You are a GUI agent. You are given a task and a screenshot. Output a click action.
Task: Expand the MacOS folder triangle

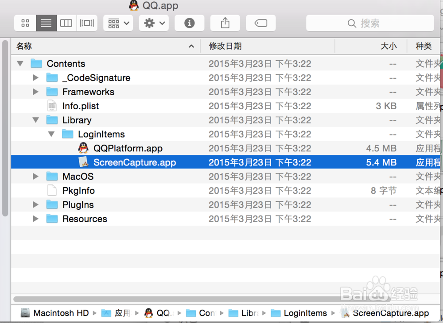click(35, 176)
